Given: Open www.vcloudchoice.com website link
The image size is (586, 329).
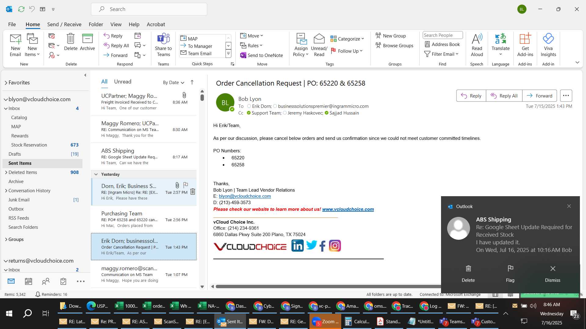Looking at the screenshot, I should 348,209.
